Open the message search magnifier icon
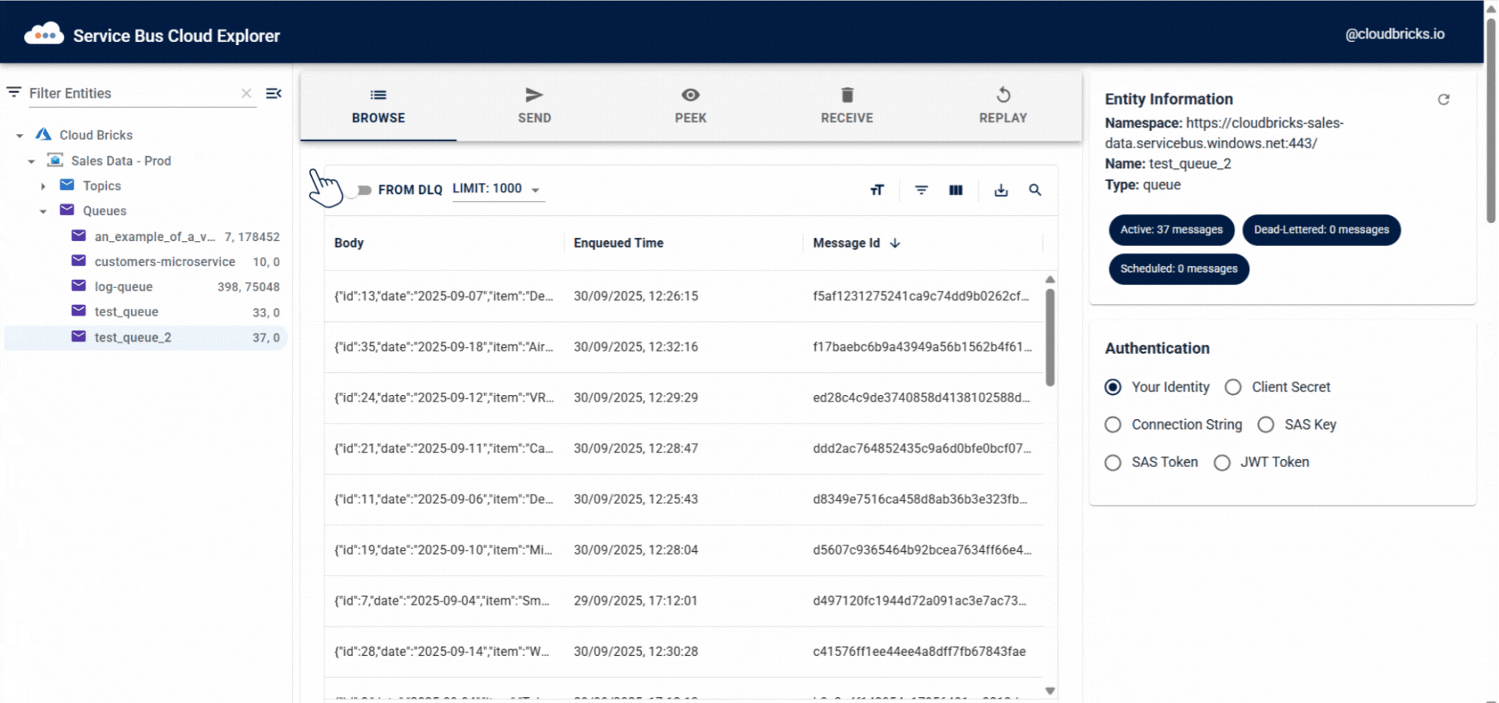Image resolution: width=1499 pixels, height=703 pixels. click(1035, 190)
